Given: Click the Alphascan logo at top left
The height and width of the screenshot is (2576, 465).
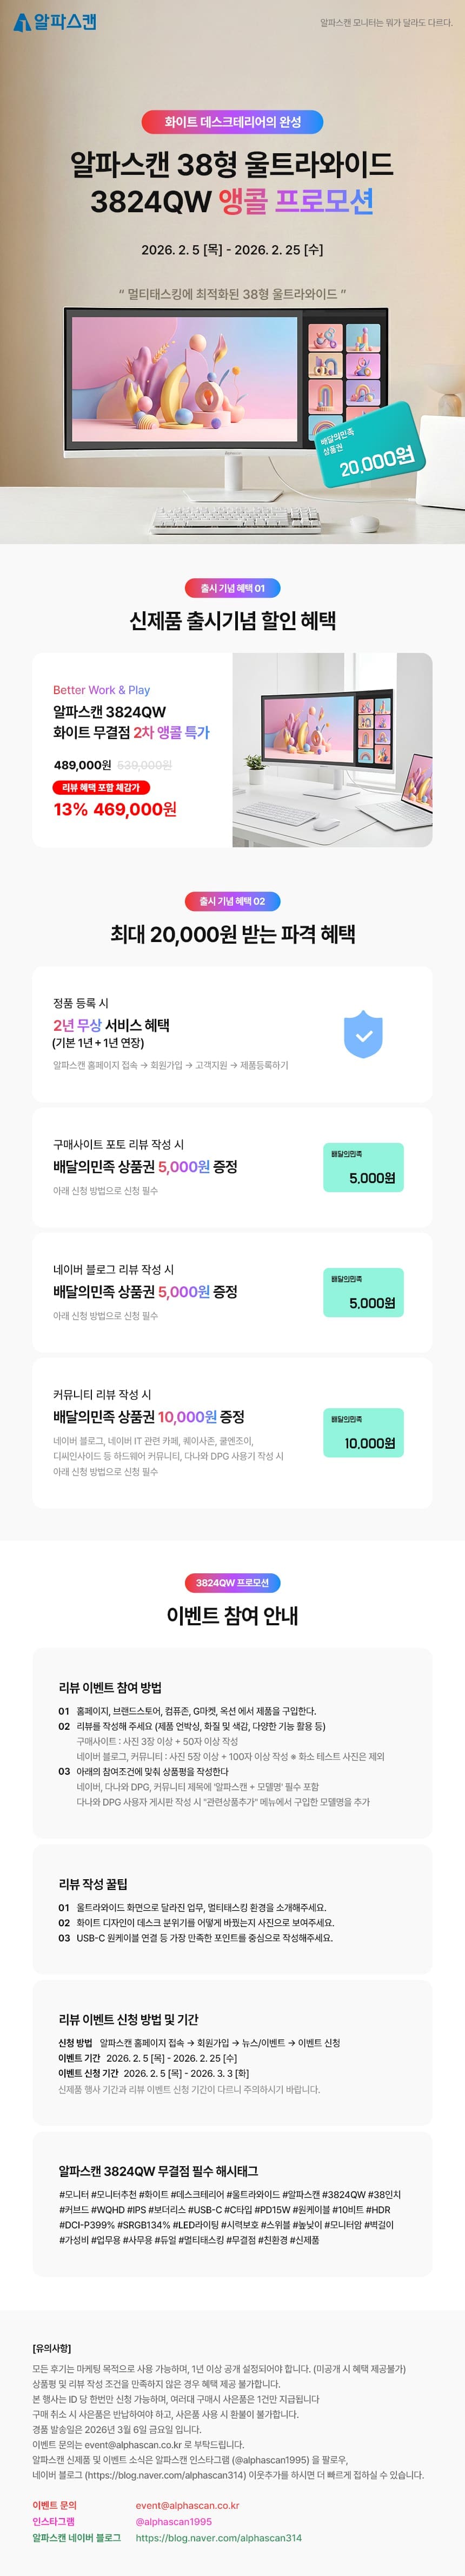Looking at the screenshot, I should coord(55,21).
